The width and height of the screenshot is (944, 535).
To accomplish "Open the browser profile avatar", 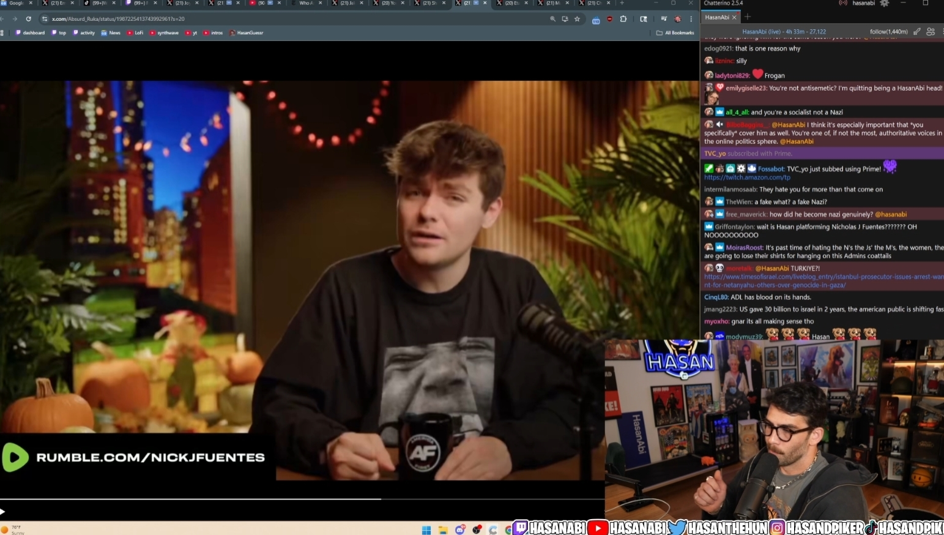I will pos(677,19).
